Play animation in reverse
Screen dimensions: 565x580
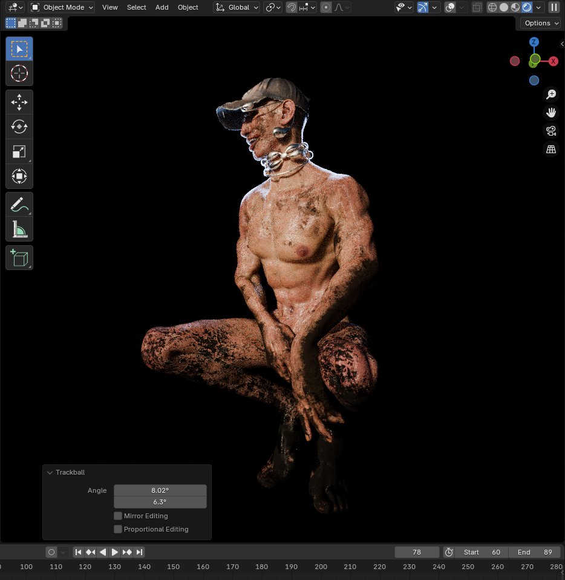coord(103,552)
